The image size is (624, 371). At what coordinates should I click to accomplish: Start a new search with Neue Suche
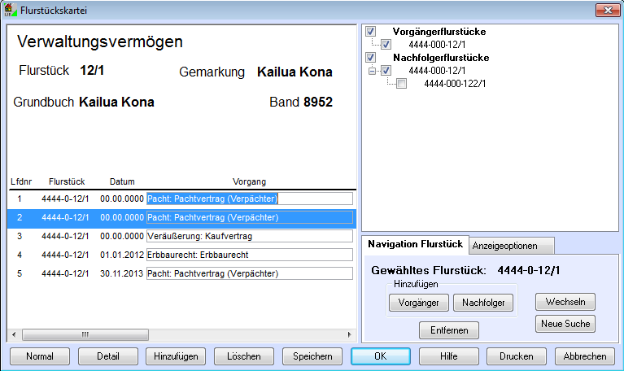[565, 324]
